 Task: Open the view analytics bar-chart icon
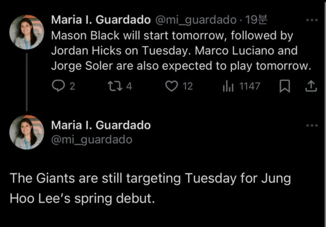click(227, 86)
